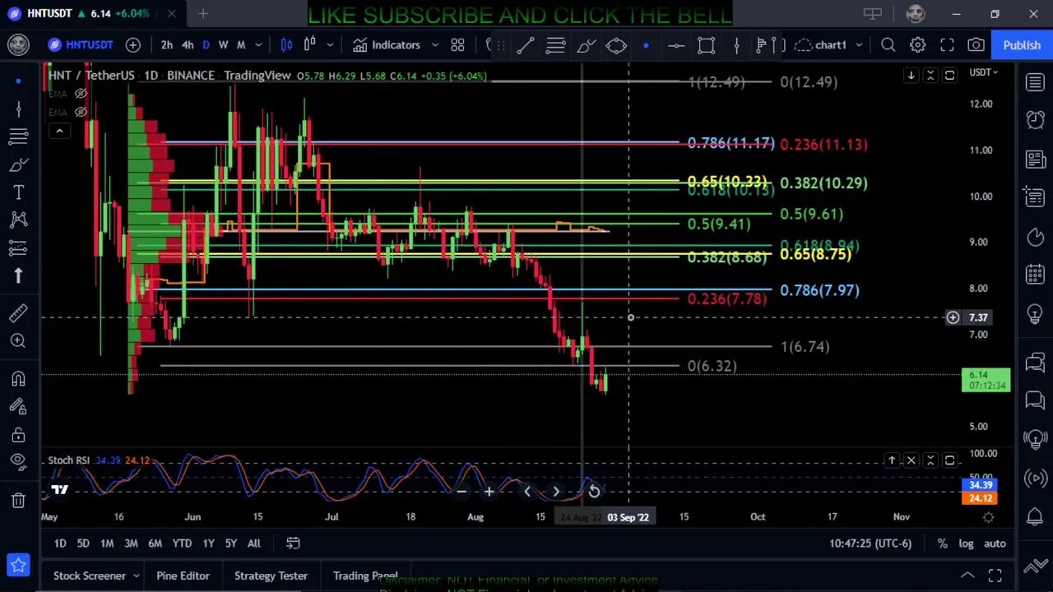Screen dimensions: 1053x592
Task: Select the trend line drawing tool
Action: [526, 45]
